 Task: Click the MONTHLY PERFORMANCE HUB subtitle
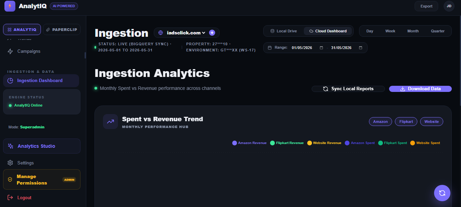[155, 127]
